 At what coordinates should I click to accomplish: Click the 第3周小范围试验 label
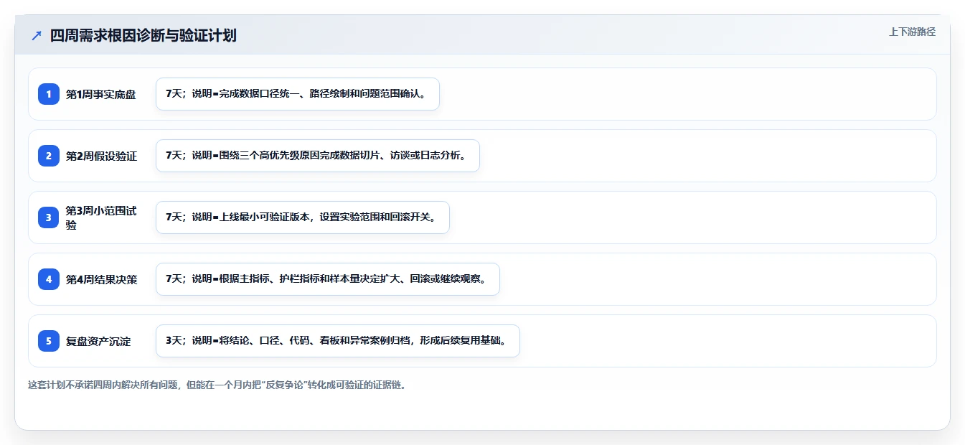102,217
